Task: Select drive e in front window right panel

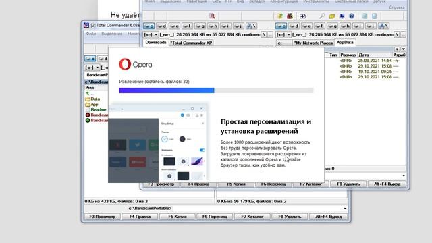Action: coord(306,26)
